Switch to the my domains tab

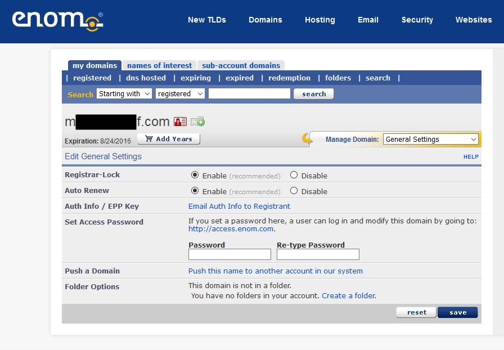(x=94, y=66)
